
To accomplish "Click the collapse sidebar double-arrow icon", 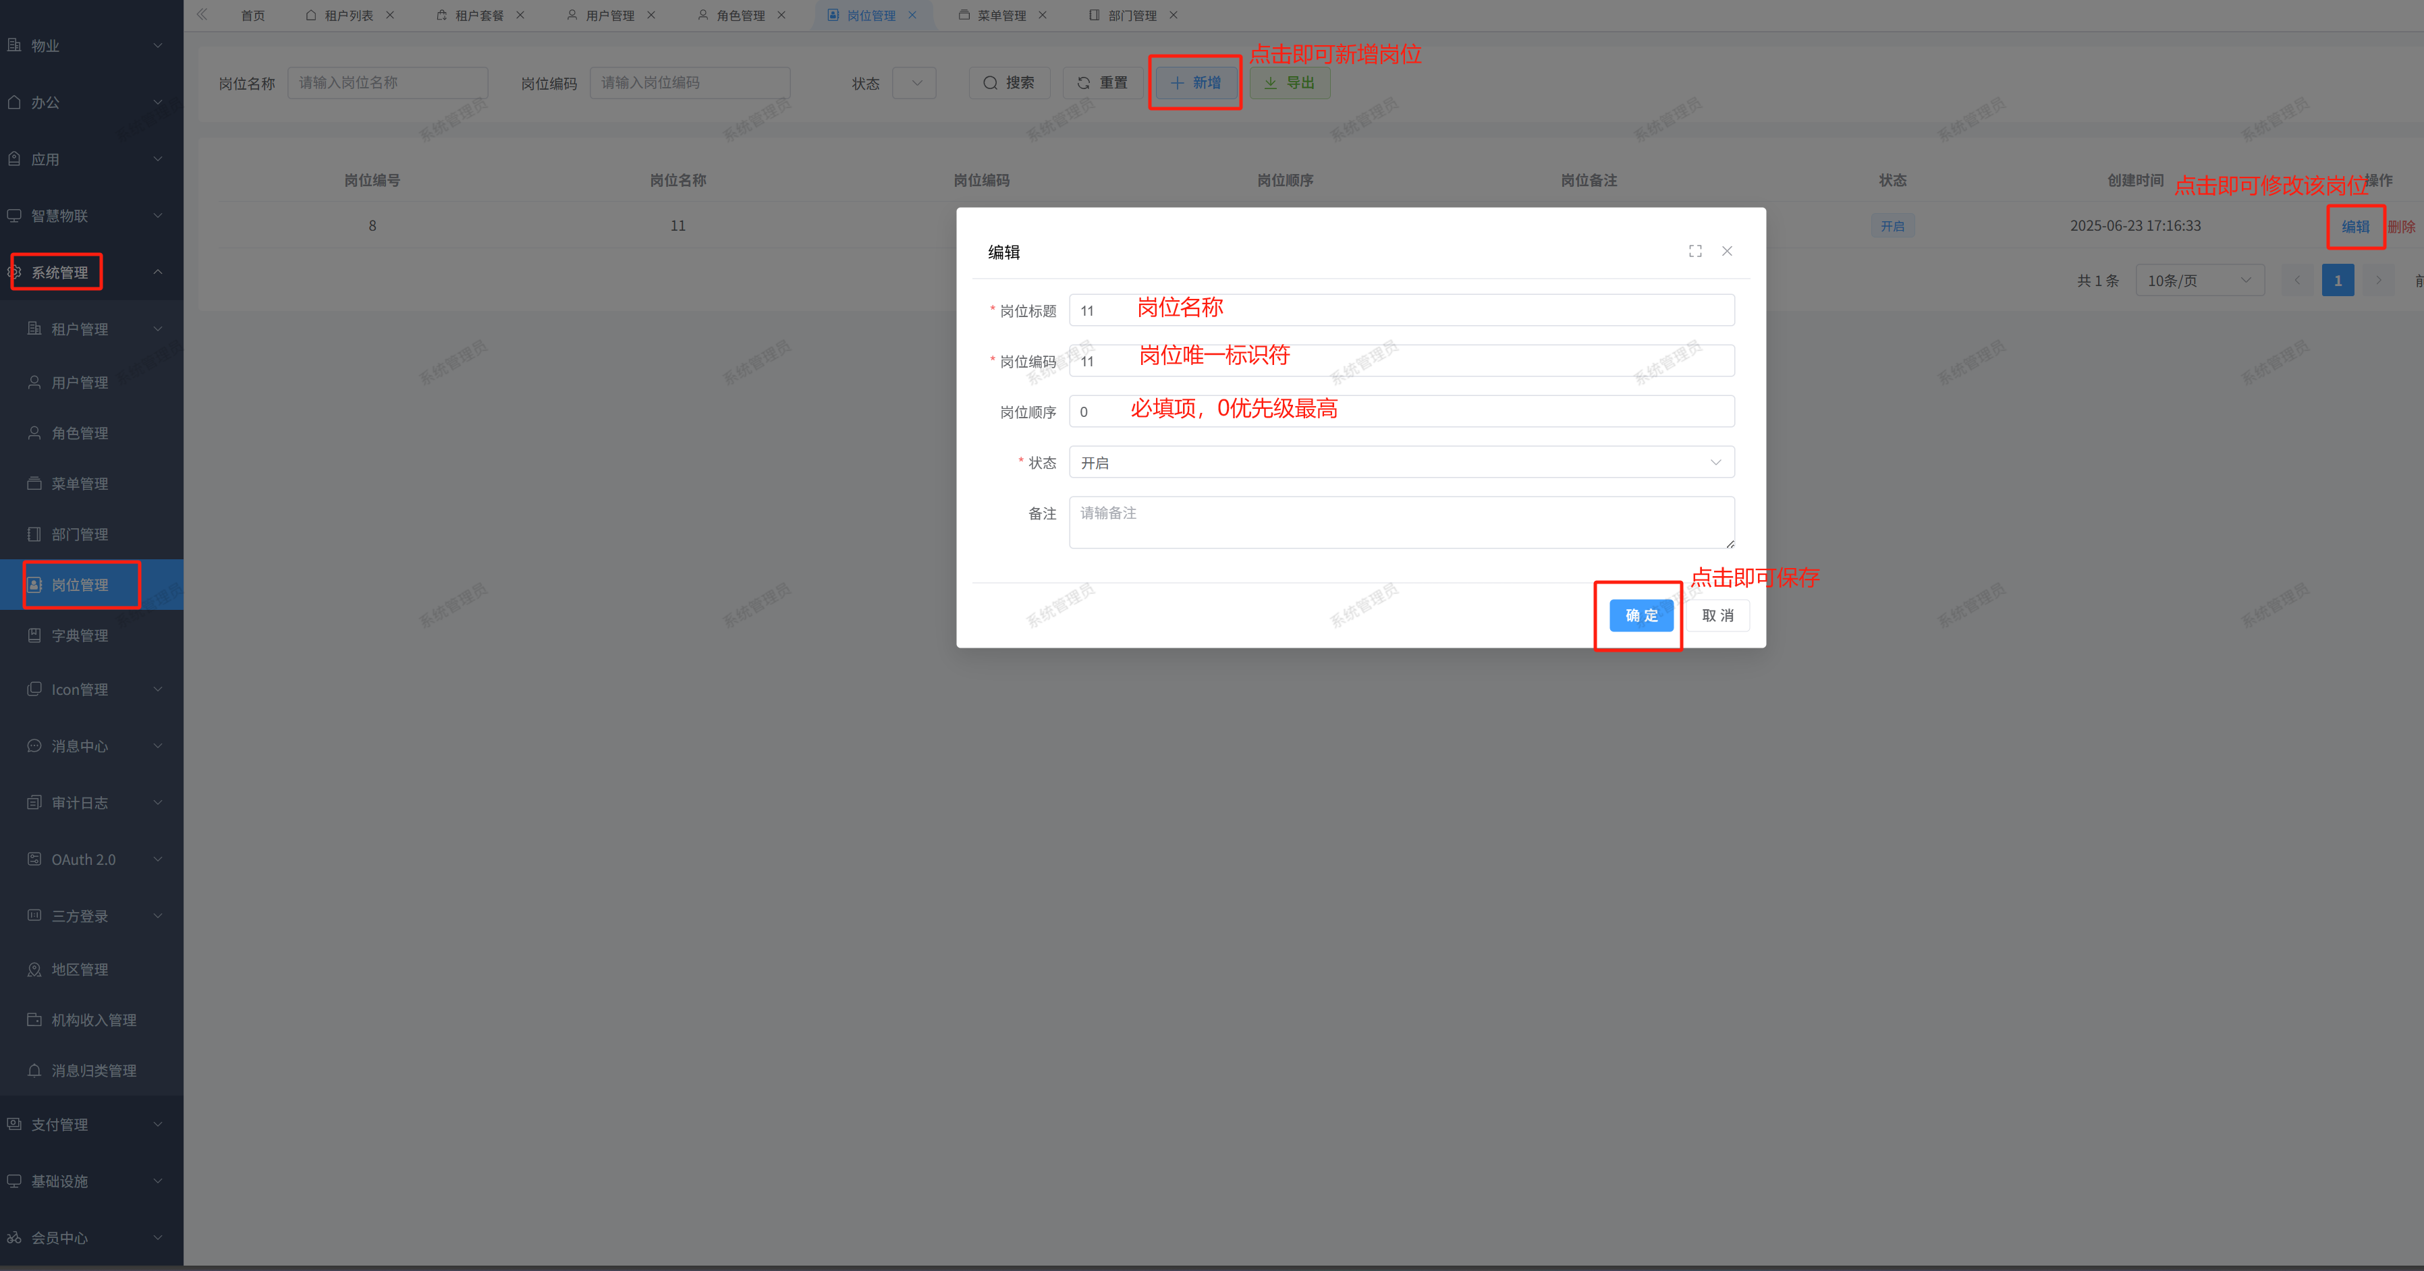I will pyautogui.click(x=201, y=15).
